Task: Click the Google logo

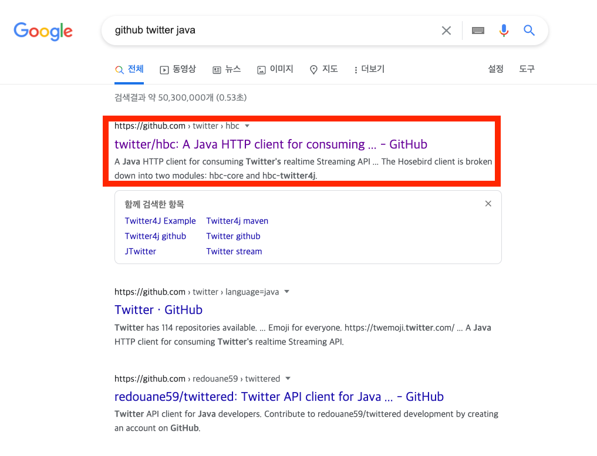Action: tap(43, 31)
